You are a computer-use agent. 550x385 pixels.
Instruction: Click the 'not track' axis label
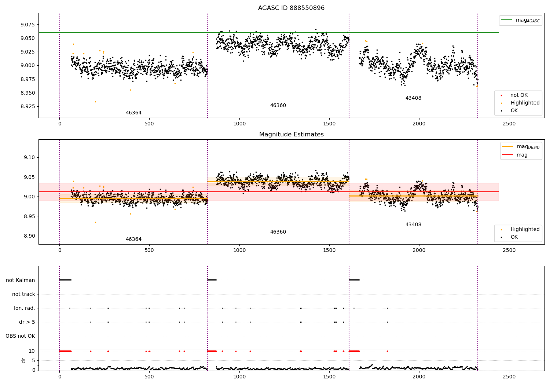[23, 294]
